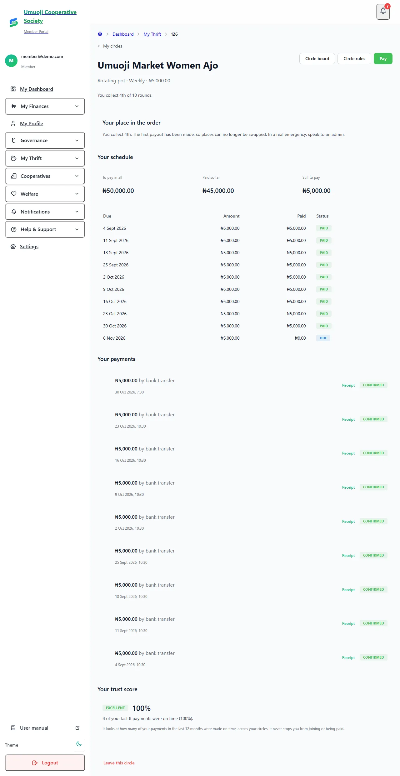Viewport: 400px width, 776px height.
Task: Click the My Thrift piggy bank icon
Action: (14, 158)
